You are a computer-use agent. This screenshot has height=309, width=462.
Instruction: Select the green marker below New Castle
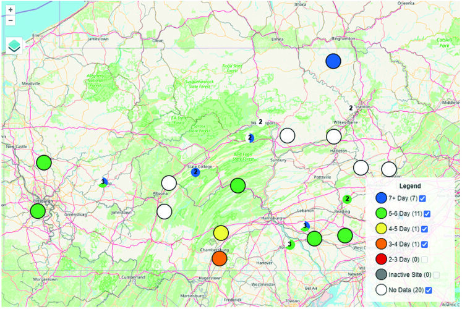click(x=44, y=163)
